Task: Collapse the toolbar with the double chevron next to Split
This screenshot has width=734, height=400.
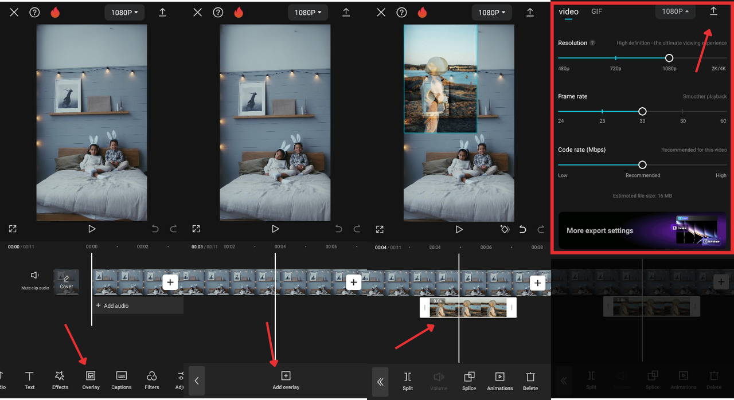Action: pyautogui.click(x=380, y=382)
